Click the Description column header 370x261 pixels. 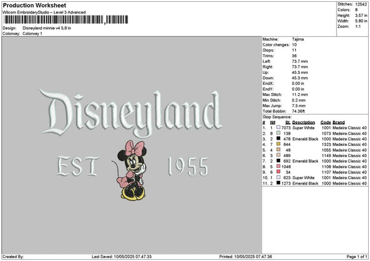(303, 122)
